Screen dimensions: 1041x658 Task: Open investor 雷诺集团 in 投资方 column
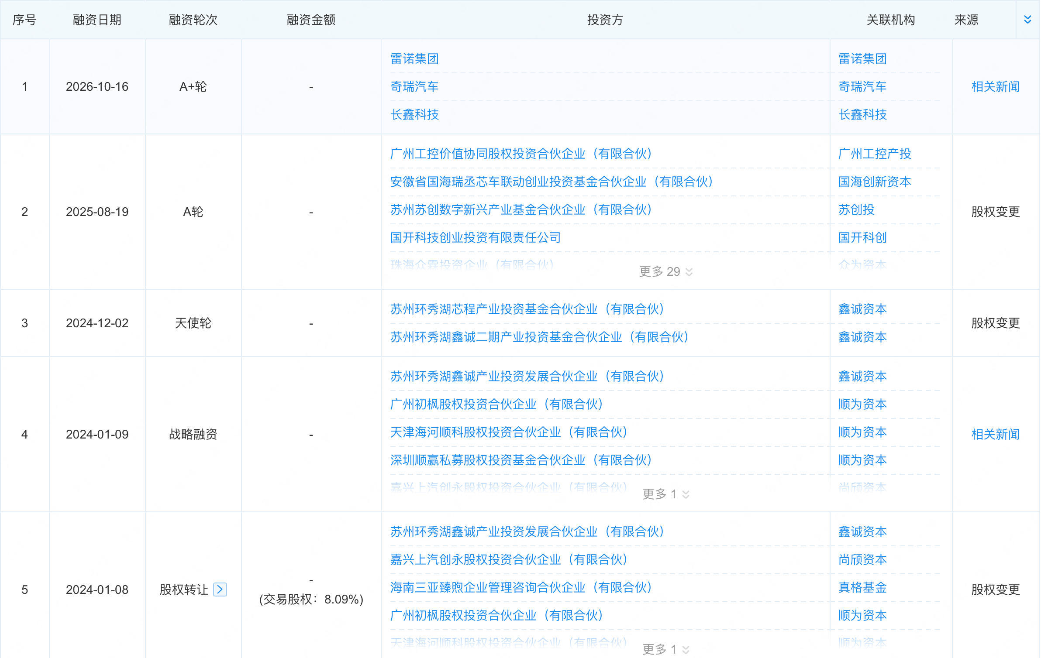(414, 58)
